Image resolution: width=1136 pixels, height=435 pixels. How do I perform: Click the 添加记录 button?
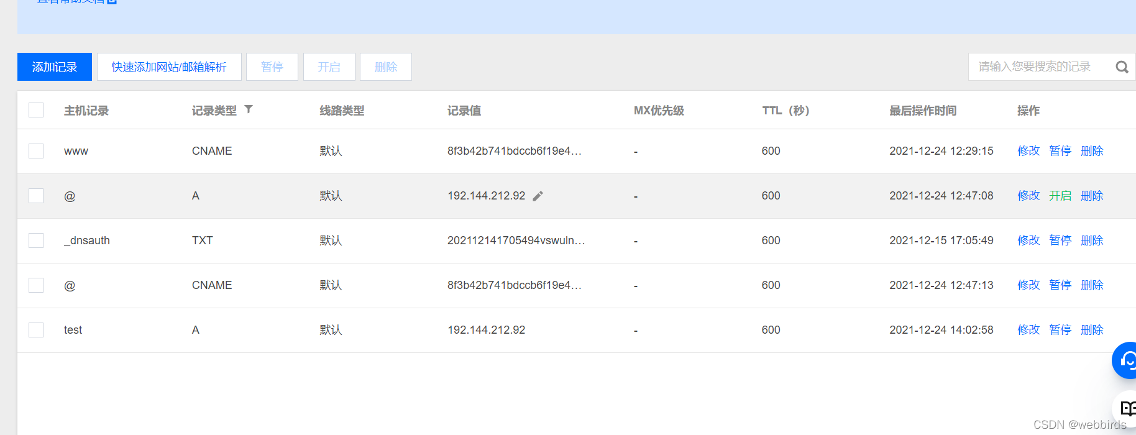[55, 66]
